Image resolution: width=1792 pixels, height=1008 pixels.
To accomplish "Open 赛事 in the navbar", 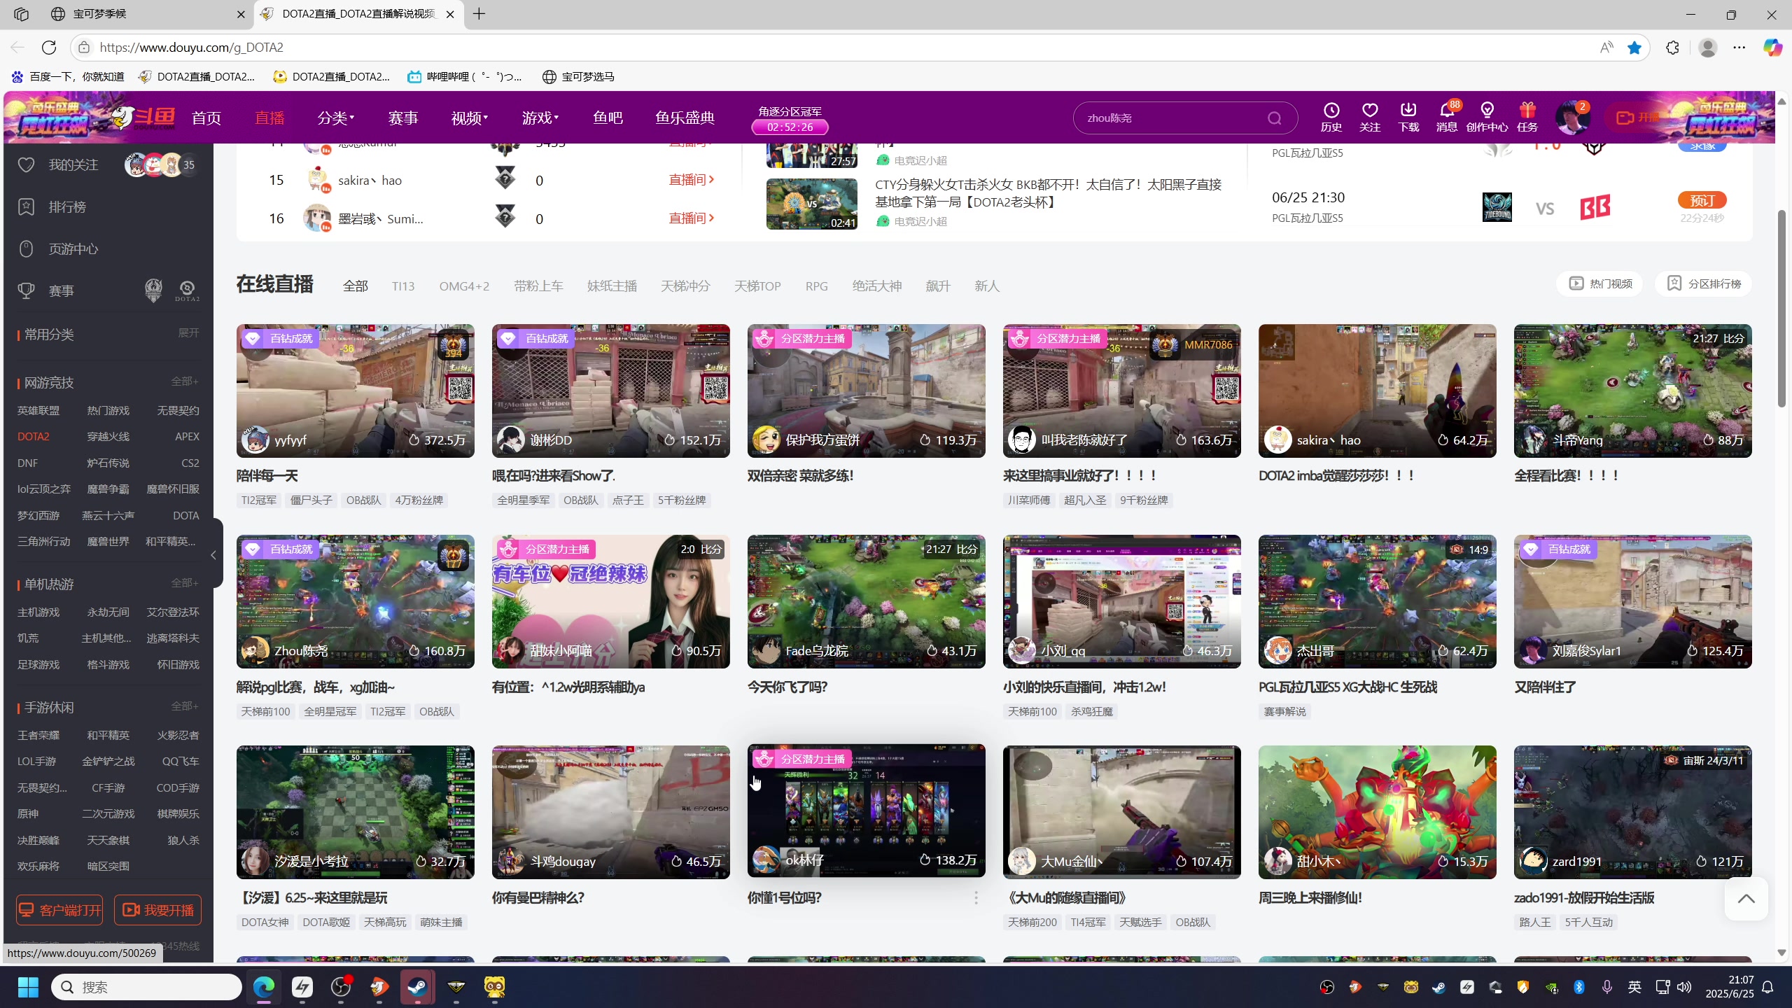I will pyautogui.click(x=403, y=118).
